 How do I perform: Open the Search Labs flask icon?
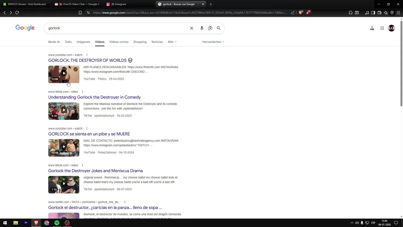click(372, 28)
